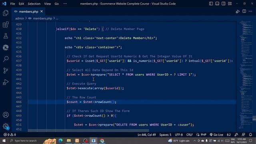Open the Selection menu
256x144 pixels.
[x=34, y=4]
